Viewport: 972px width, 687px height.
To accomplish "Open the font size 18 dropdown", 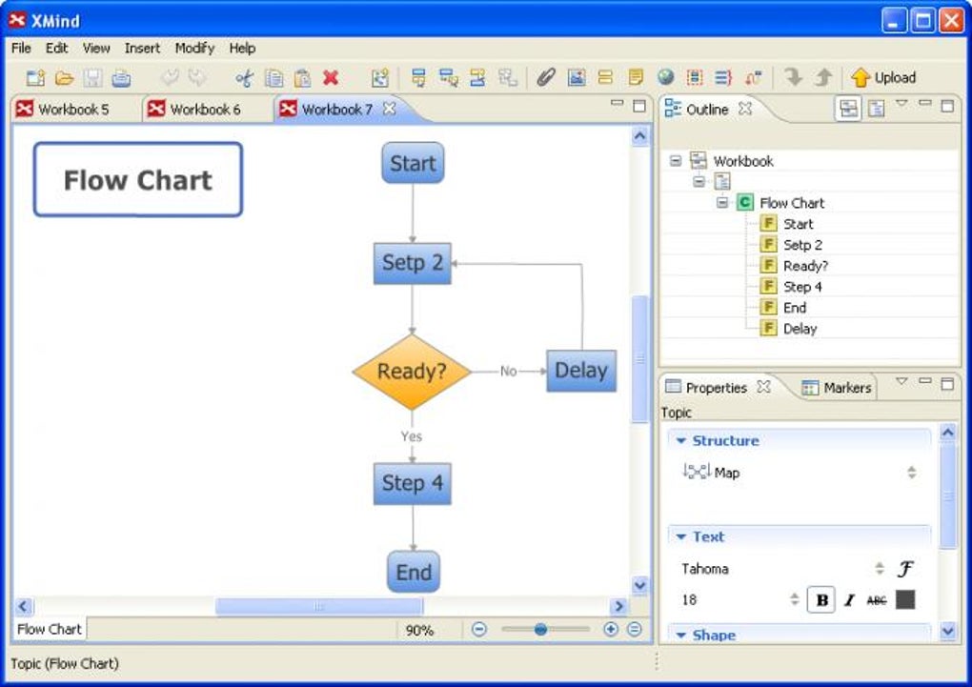I will (794, 599).
